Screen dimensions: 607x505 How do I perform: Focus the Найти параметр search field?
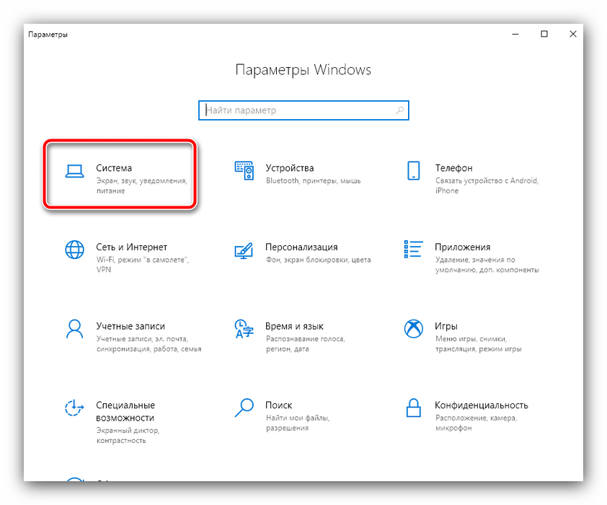click(303, 110)
